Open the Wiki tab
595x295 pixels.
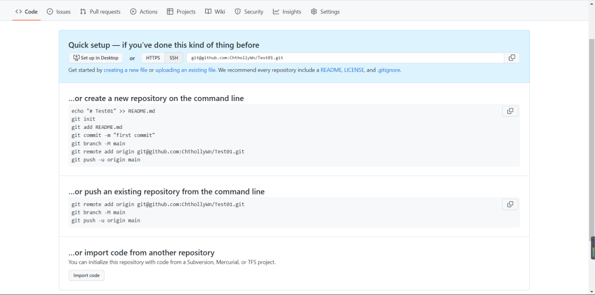215,12
